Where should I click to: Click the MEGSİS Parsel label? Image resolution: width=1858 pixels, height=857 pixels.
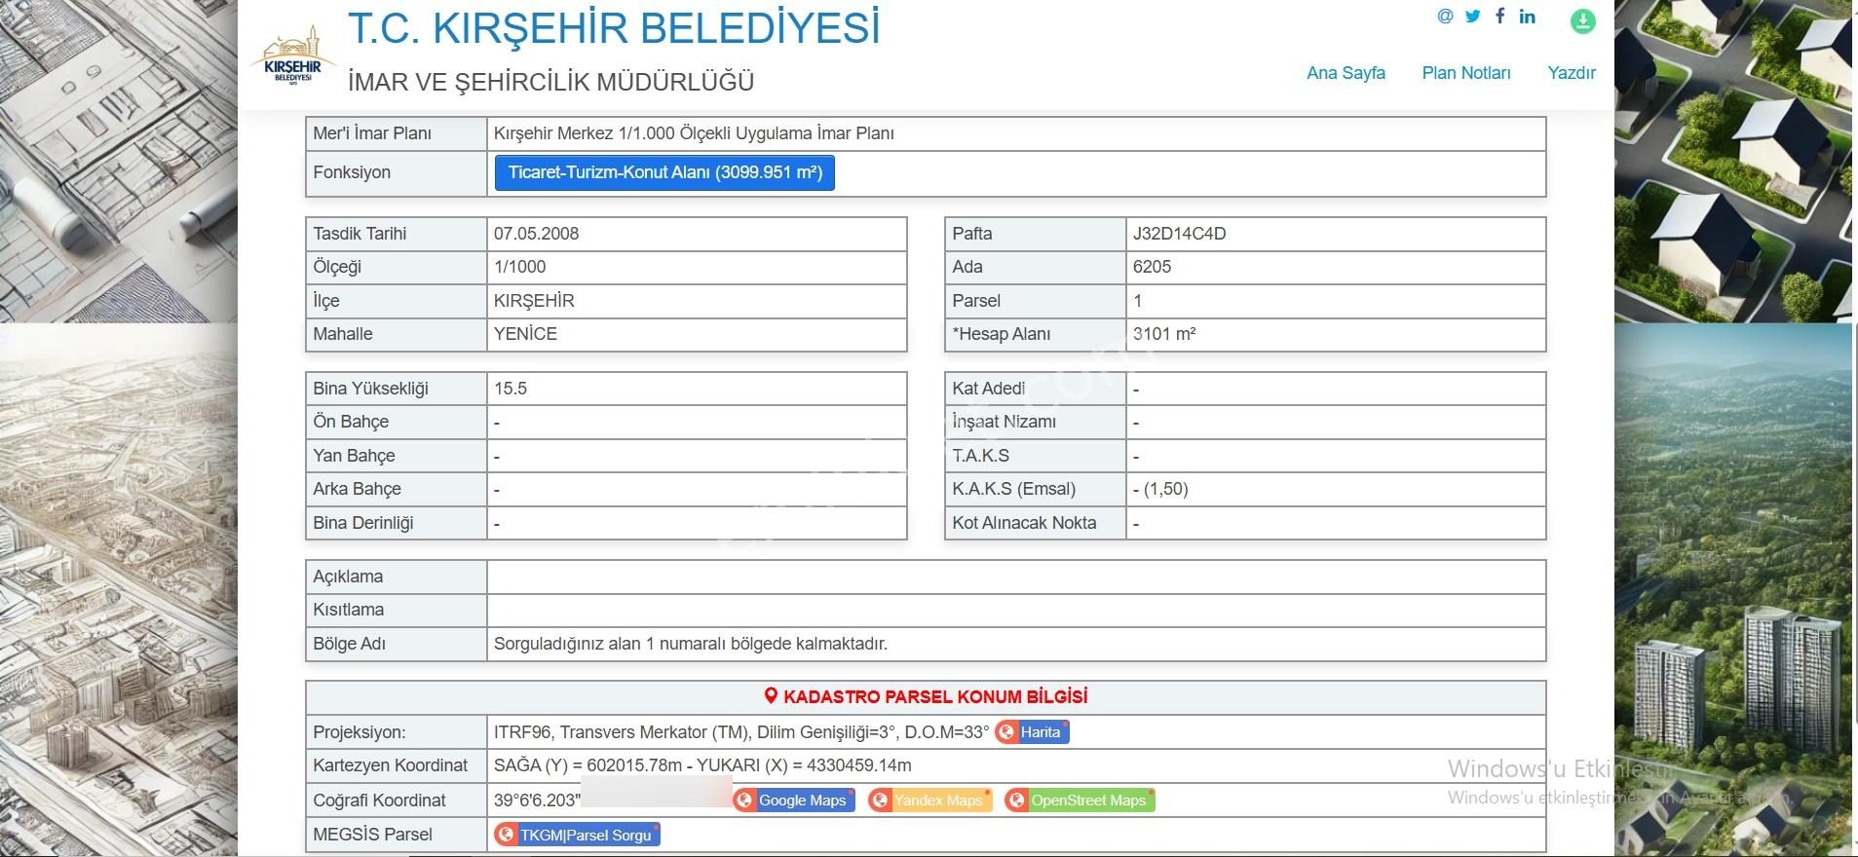(372, 835)
